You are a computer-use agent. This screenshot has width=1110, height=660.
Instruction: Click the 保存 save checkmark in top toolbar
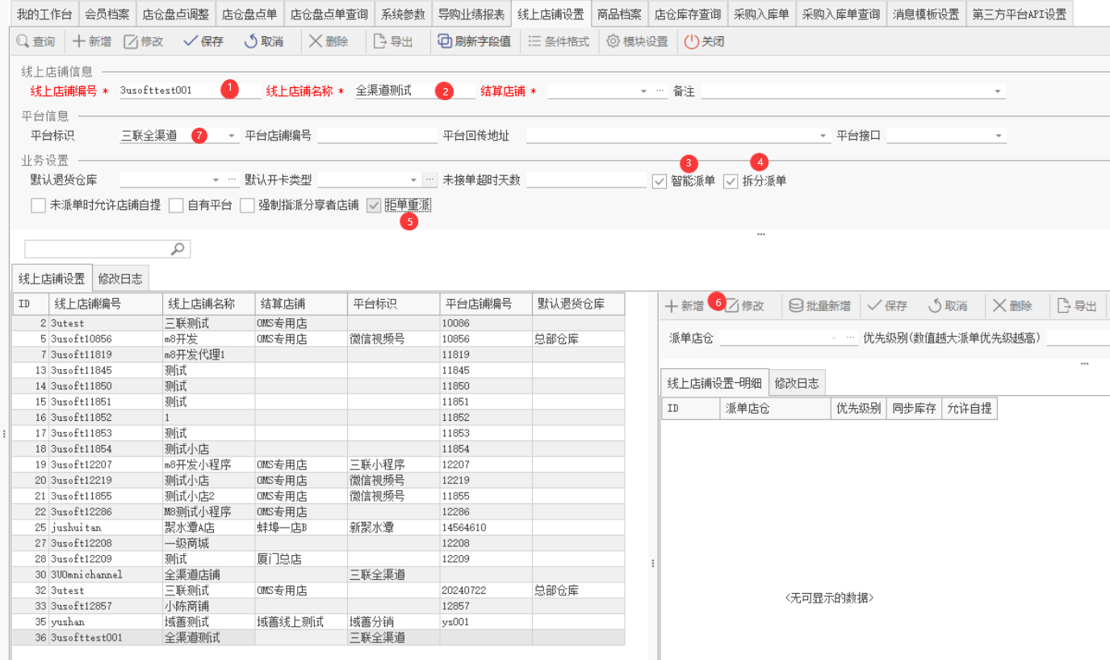(x=191, y=41)
